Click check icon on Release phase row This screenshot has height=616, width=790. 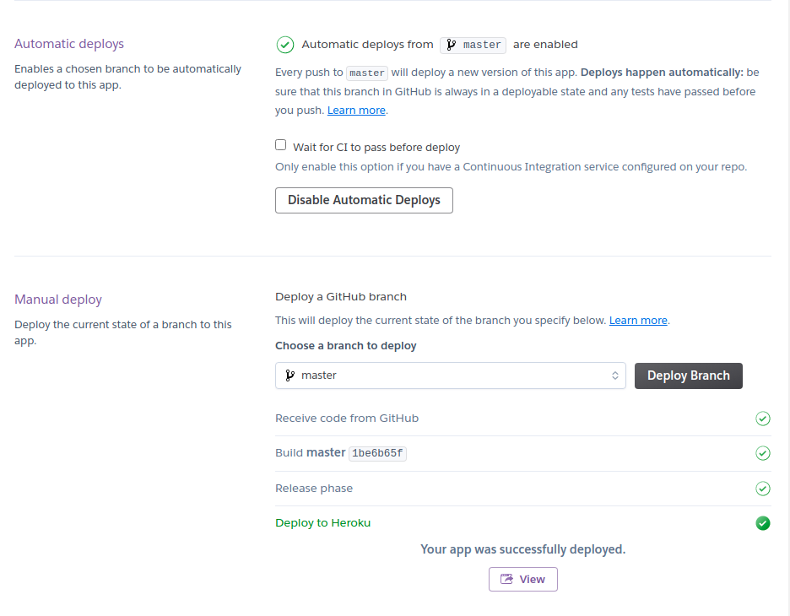762,489
